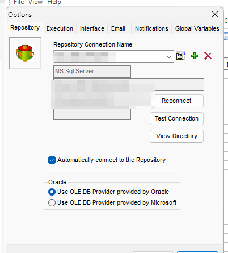Click the Reconnect button
The image size is (228, 253).
pos(176,101)
